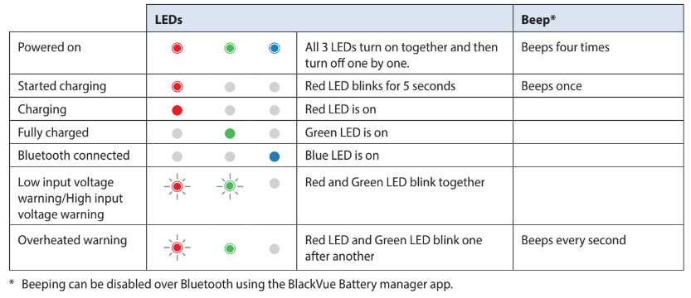
Task: Click the green LED in Powered on row
Action: [x=230, y=48]
